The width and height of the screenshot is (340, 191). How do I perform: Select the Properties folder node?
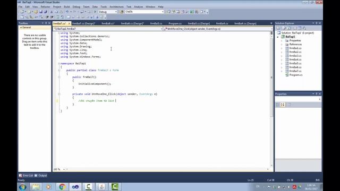pos(295,40)
